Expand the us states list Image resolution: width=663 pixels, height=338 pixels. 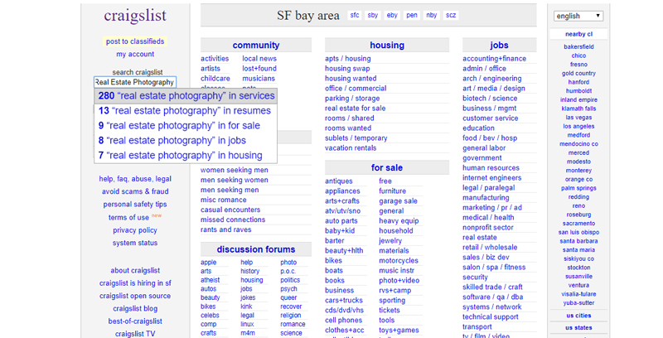click(x=578, y=328)
